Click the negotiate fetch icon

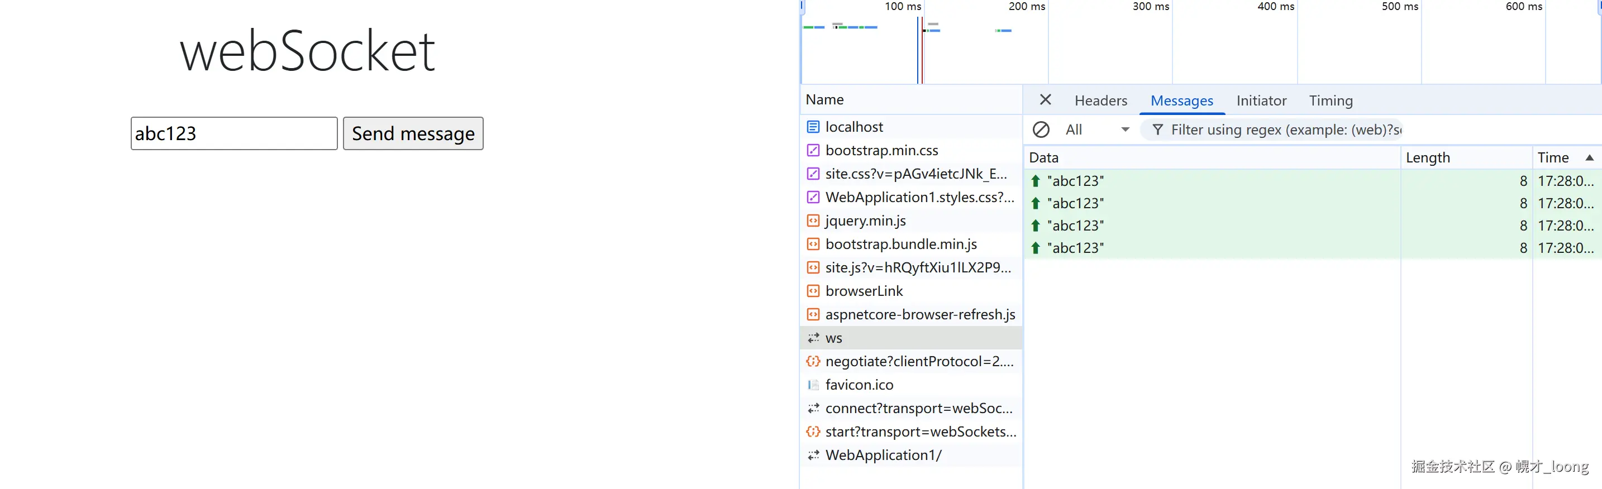click(813, 361)
